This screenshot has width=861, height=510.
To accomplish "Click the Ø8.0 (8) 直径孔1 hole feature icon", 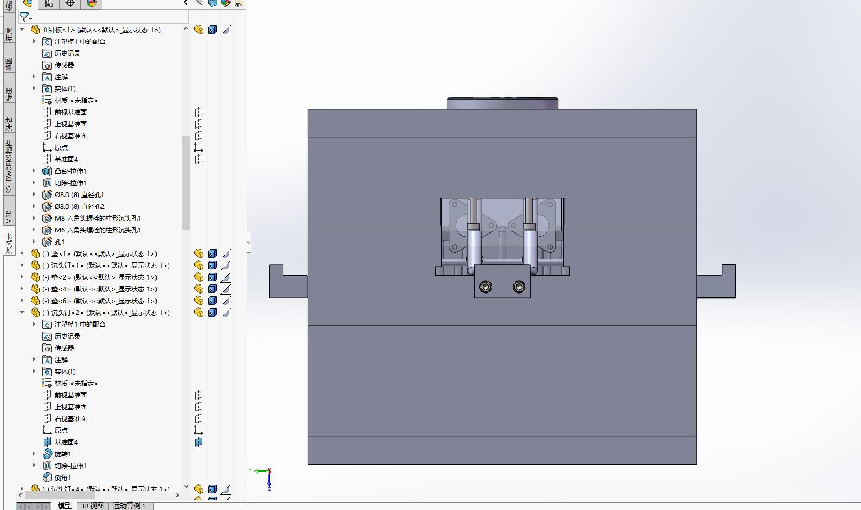I will tap(47, 194).
